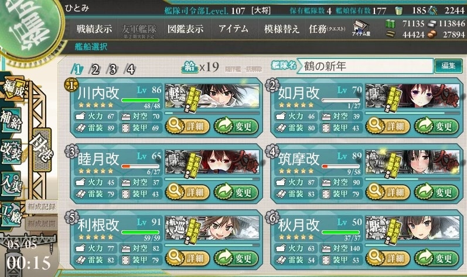The height and width of the screenshot is (277, 467).
Task: Open 編成記録 composition record tab
Action: click(42, 207)
